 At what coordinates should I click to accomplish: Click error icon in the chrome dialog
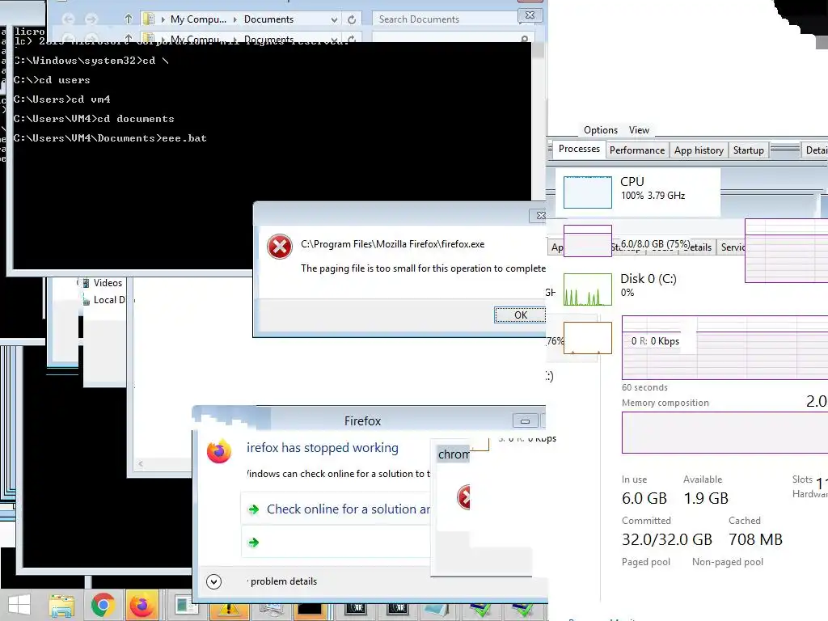463,497
